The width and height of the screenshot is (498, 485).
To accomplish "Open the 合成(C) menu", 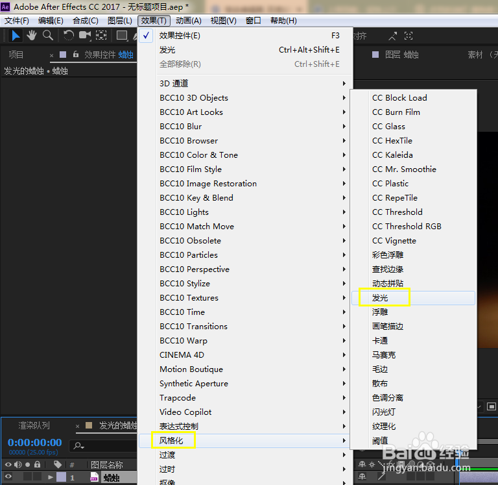I will click(x=86, y=21).
